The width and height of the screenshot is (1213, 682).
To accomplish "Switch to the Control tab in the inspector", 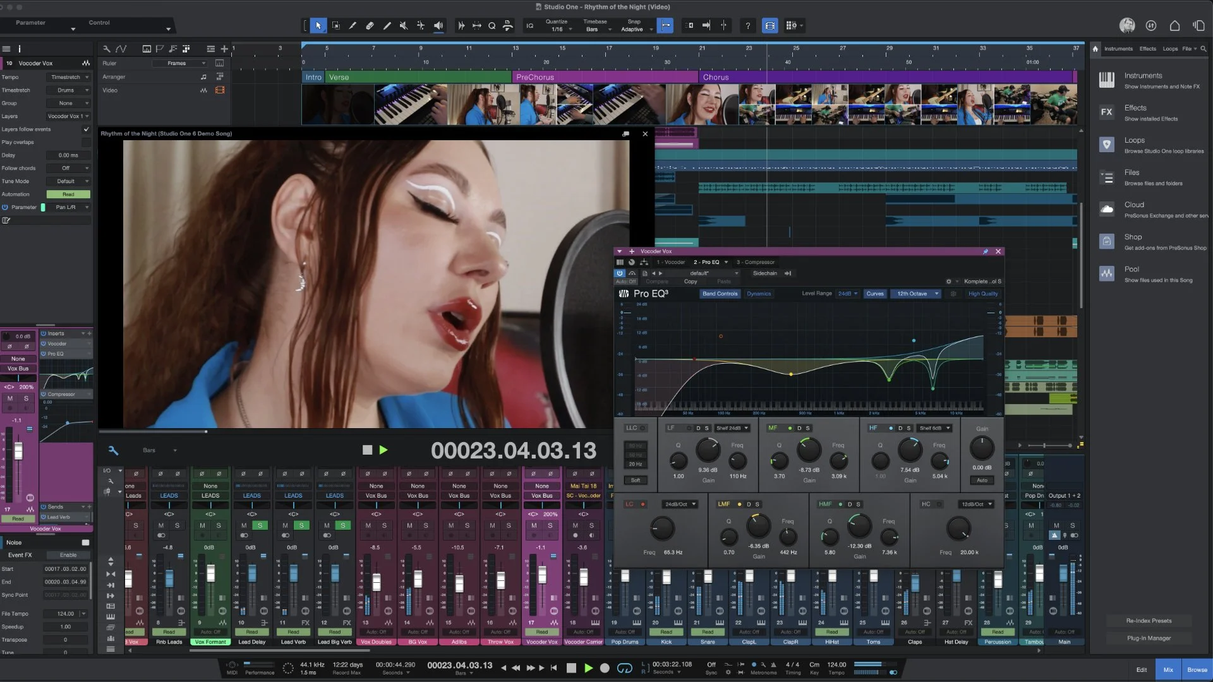I will 99,22.
